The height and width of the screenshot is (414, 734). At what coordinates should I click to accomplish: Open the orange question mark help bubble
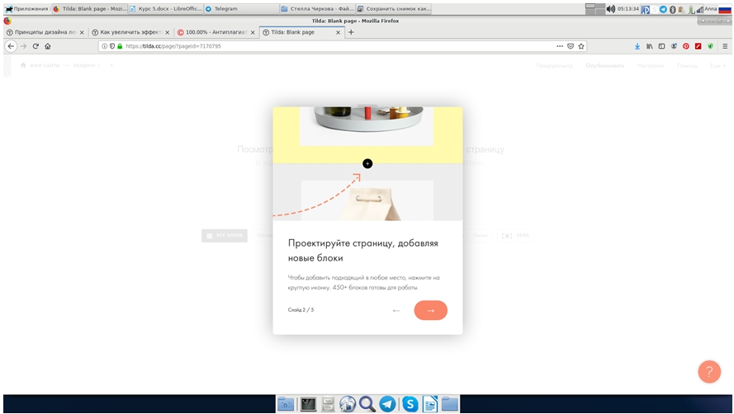[709, 371]
